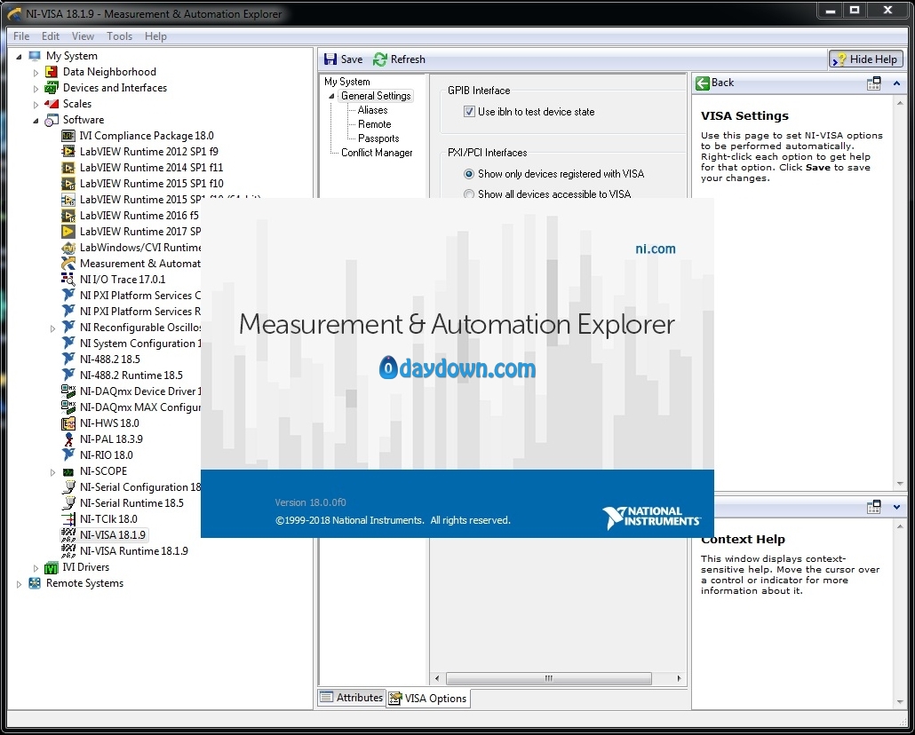Image resolution: width=915 pixels, height=735 pixels.
Task: Collapse General Settings in the settings tree
Action: [331, 96]
